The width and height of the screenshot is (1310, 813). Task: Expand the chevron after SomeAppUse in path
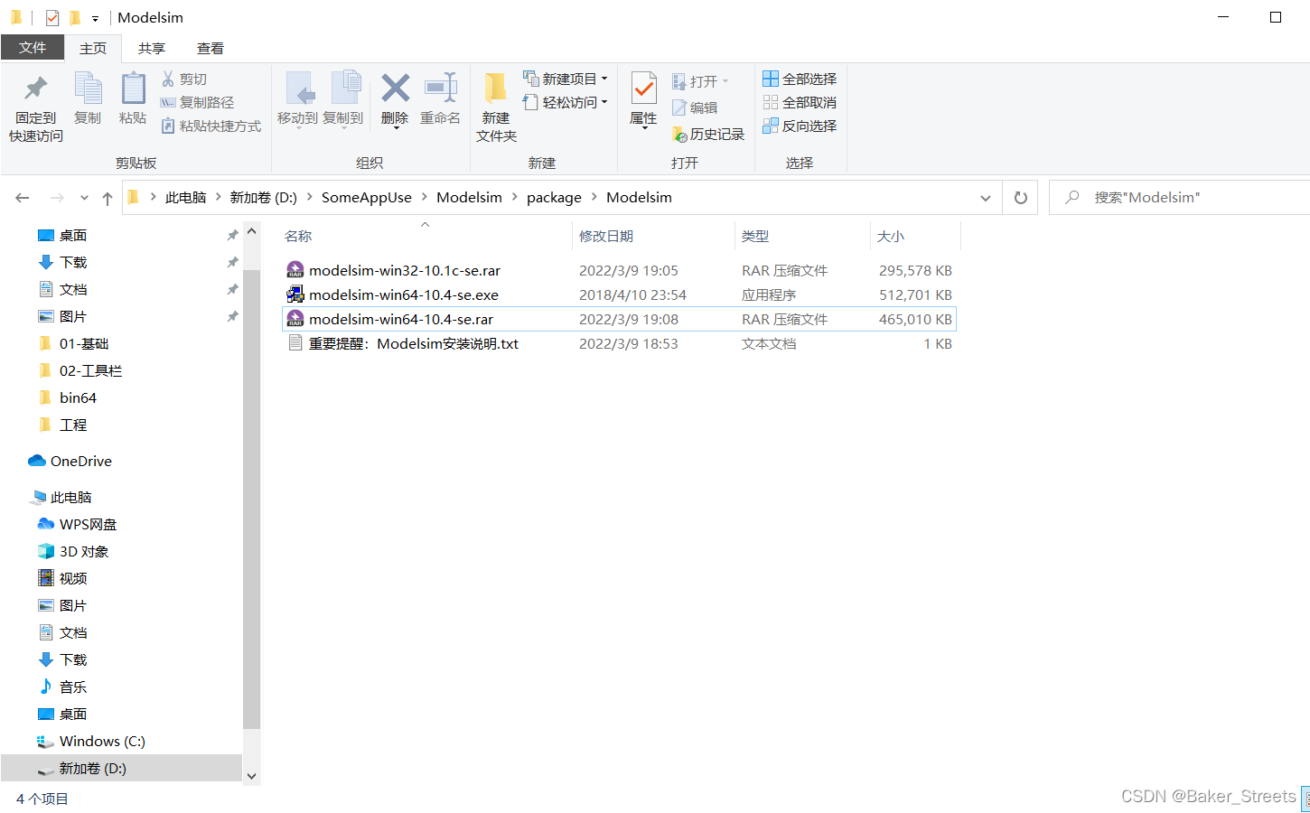pos(425,197)
